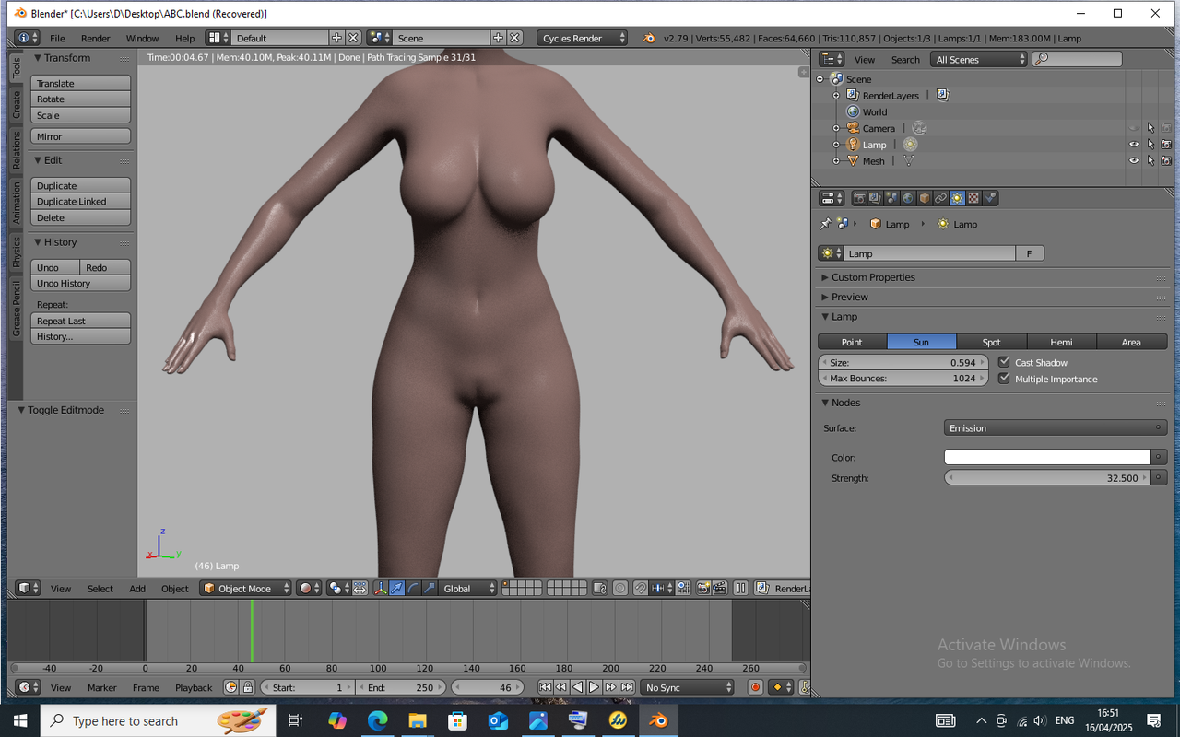Open the Particles properties tab

tap(990, 198)
